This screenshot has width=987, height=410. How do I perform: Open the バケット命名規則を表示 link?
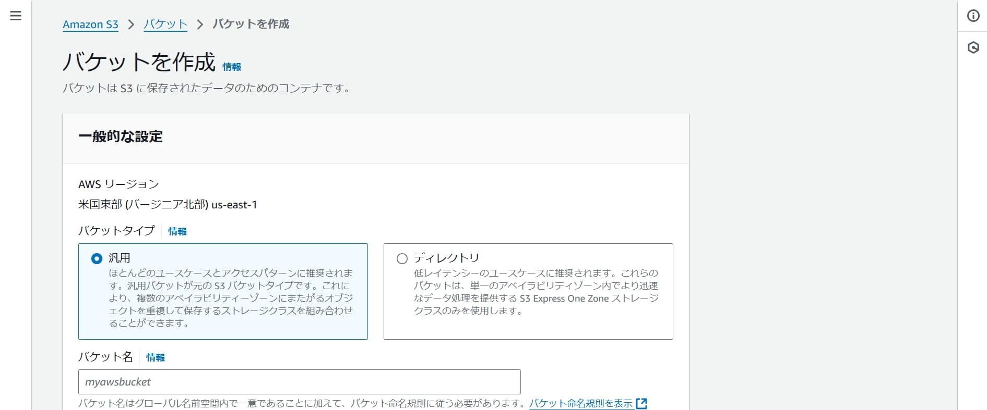pos(581,403)
